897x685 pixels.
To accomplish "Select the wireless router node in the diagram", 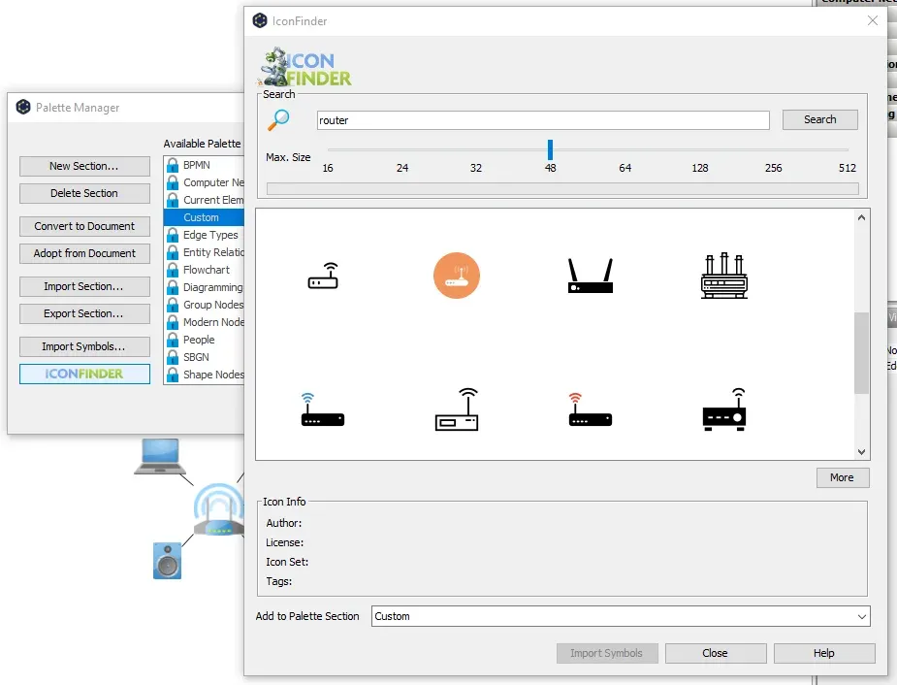I will (217, 509).
